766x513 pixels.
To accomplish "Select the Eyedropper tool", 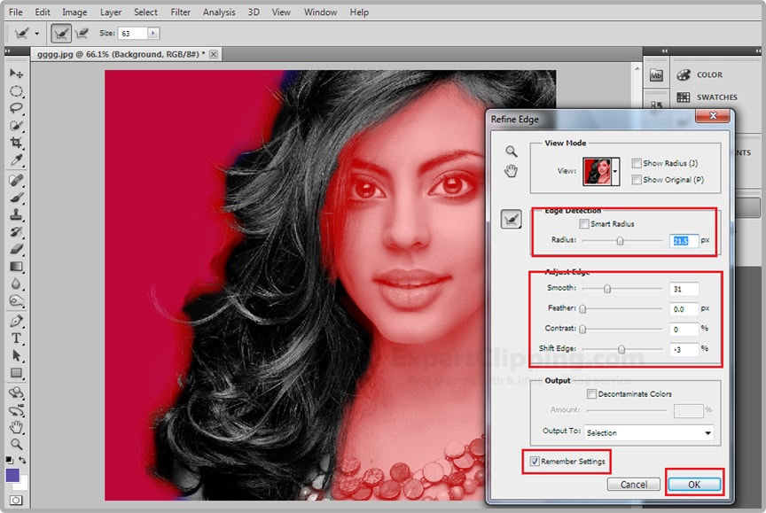I will (x=16, y=160).
